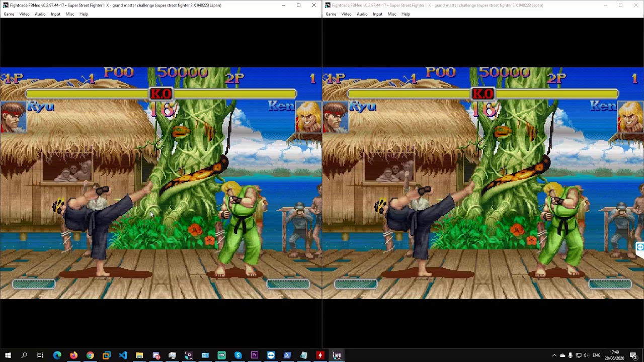
Task: Click the microphone tray icon
Action: pos(571,355)
